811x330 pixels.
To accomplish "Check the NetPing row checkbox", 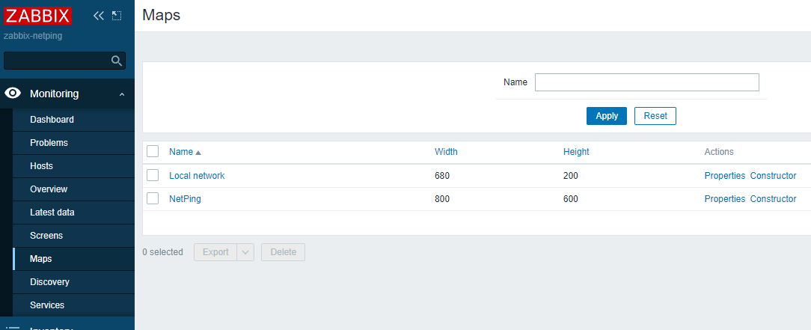I will (x=153, y=198).
